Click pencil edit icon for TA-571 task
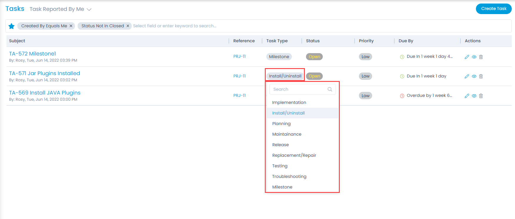The image size is (515, 219). [467, 76]
